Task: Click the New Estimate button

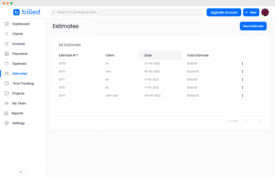Action: coord(253,26)
